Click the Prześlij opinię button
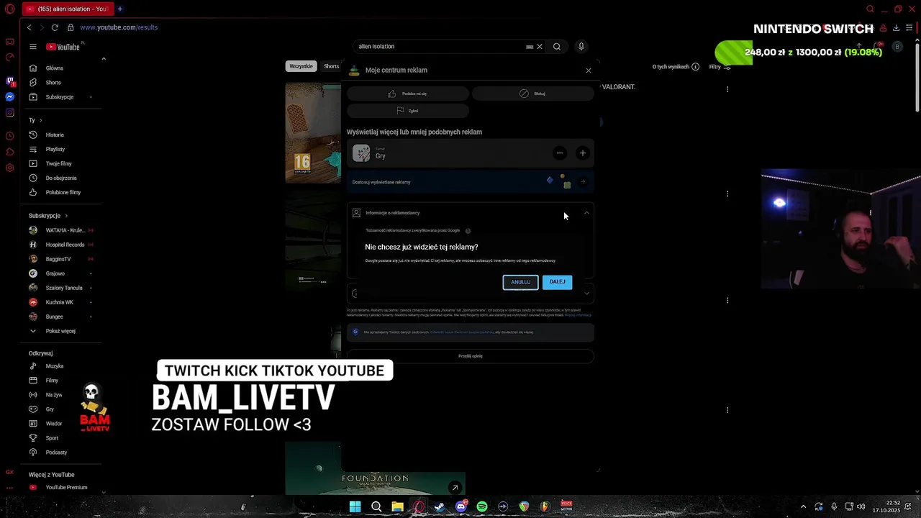Screen dimensions: 921x518 point(471,356)
